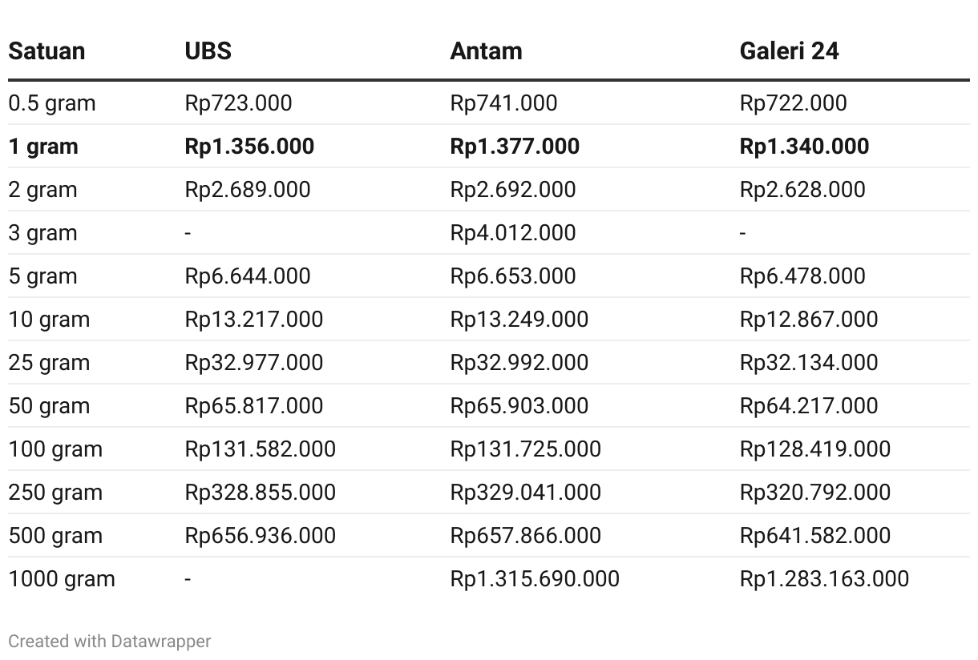The image size is (978, 660).
Task: Click UBS price Rp1.356.000
Action: tap(249, 147)
